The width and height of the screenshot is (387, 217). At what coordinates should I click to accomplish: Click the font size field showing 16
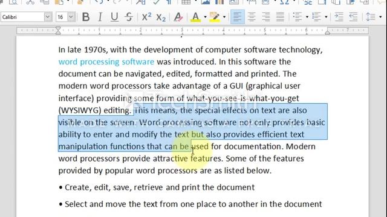tap(62, 17)
